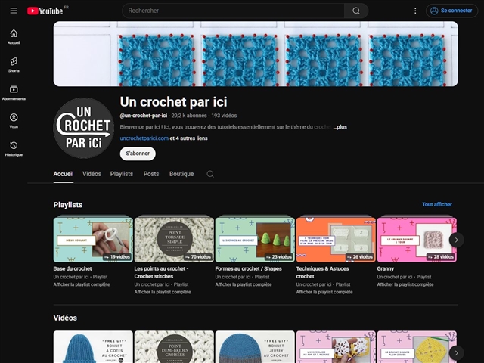
Task: Click the '26 vidéos' playlist badge
Action: click(360, 257)
